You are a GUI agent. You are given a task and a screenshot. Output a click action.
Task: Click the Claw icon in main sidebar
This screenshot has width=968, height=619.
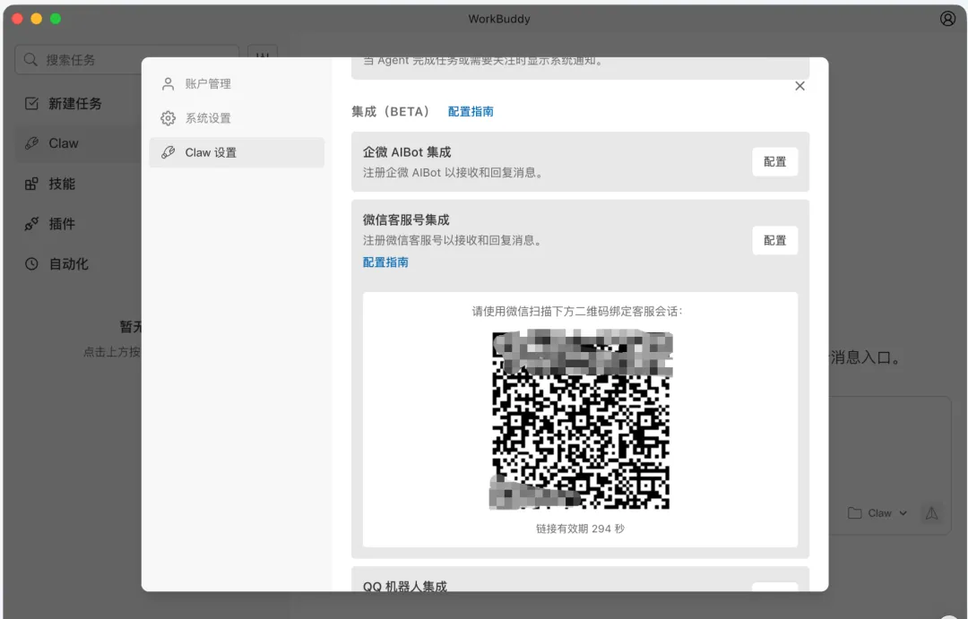click(x=31, y=143)
